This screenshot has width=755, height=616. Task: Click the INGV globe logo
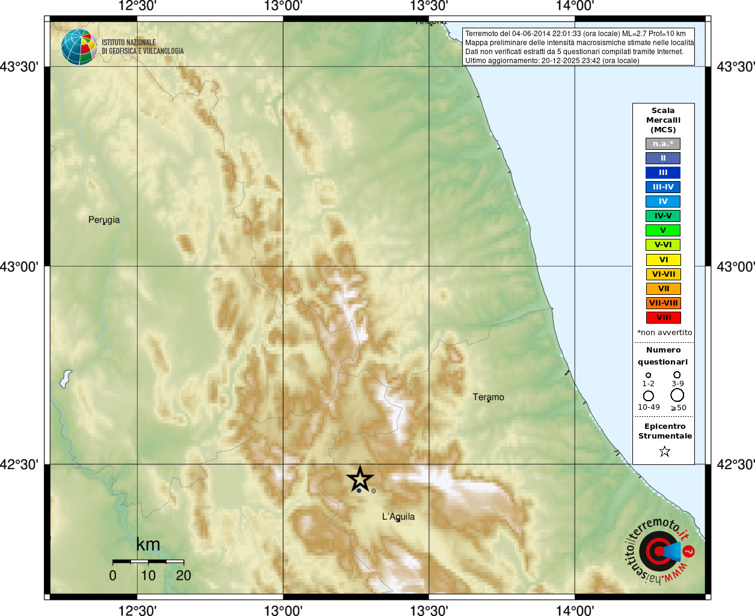click(79, 47)
